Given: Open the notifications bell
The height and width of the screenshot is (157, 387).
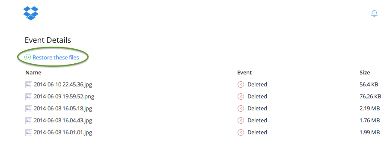Looking at the screenshot, I should pos(375,14).
